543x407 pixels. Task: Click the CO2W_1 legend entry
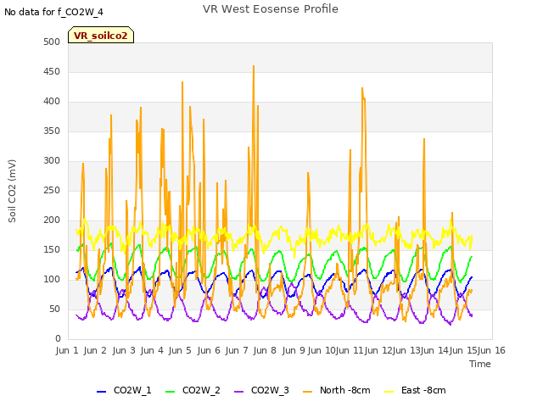tap(124, 390)
